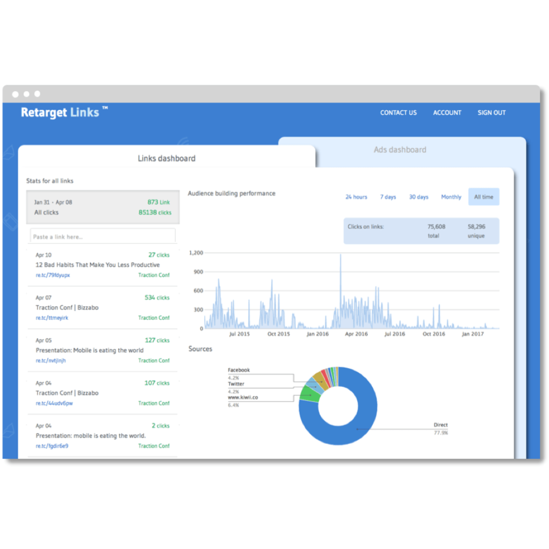The width and height of the screenshot is (549, 549).
Task: Click the green www.kiwii.co donut segment
Action: tap(310, 394)
